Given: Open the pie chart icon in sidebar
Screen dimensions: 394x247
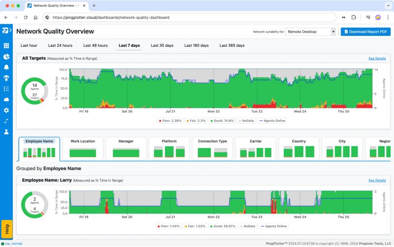Looking at the screenshot, I should 6,57.
